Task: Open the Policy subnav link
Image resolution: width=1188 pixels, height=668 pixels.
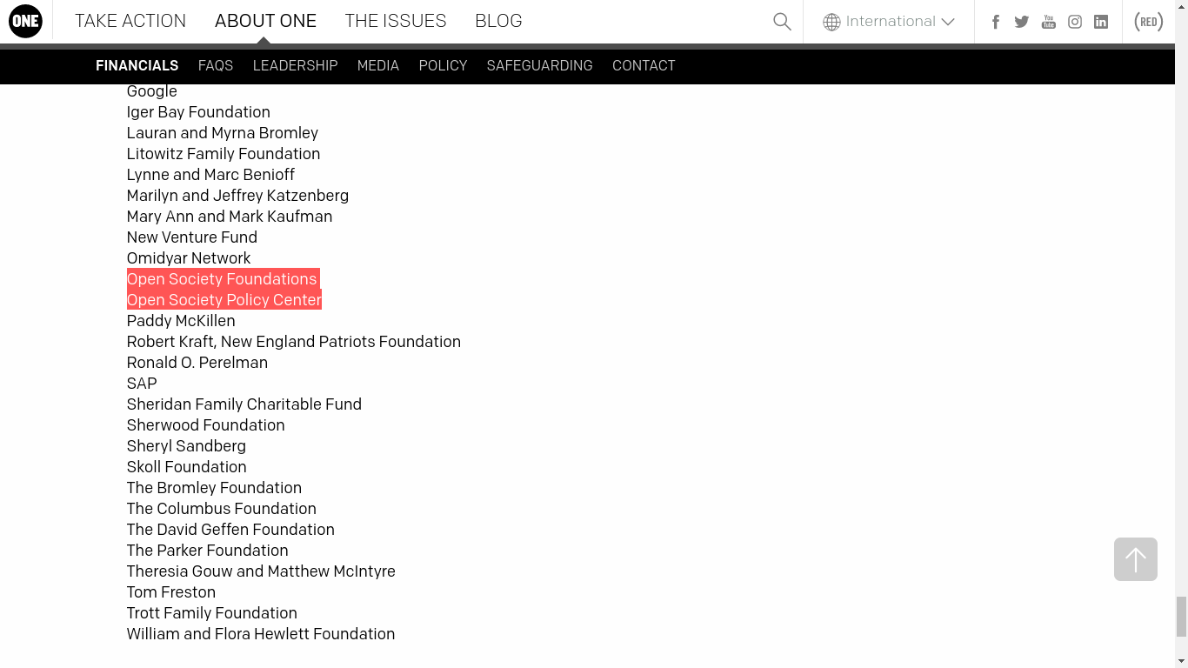Action: pyautogui.click(x=443, y=65)
